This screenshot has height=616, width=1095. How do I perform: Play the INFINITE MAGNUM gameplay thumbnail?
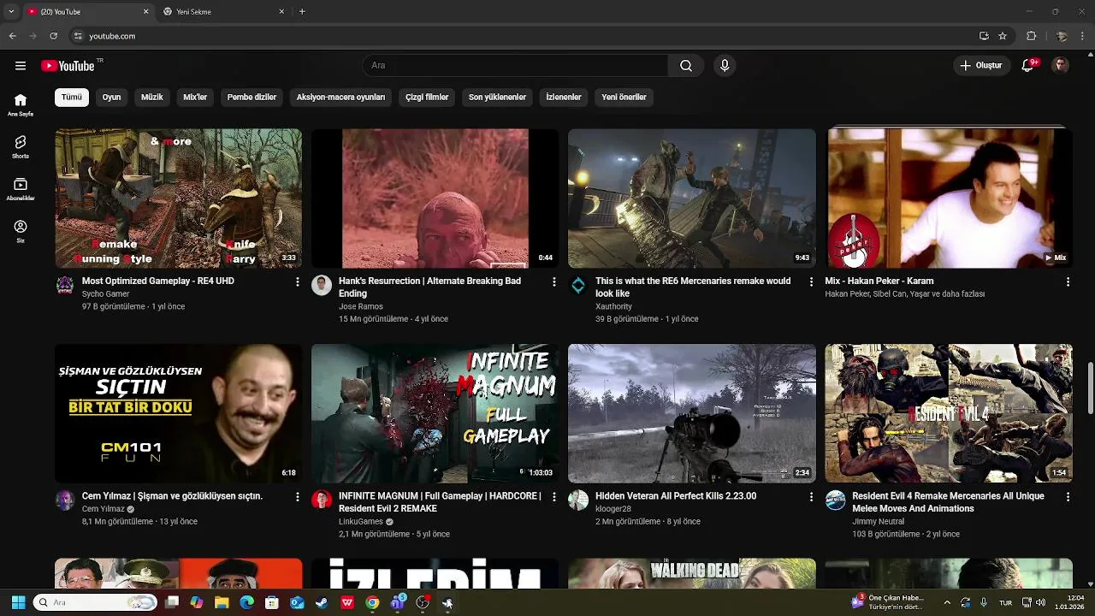[435, 413]
